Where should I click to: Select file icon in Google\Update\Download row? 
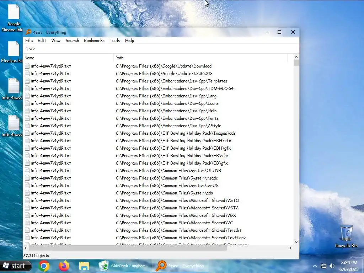(27, 66)
